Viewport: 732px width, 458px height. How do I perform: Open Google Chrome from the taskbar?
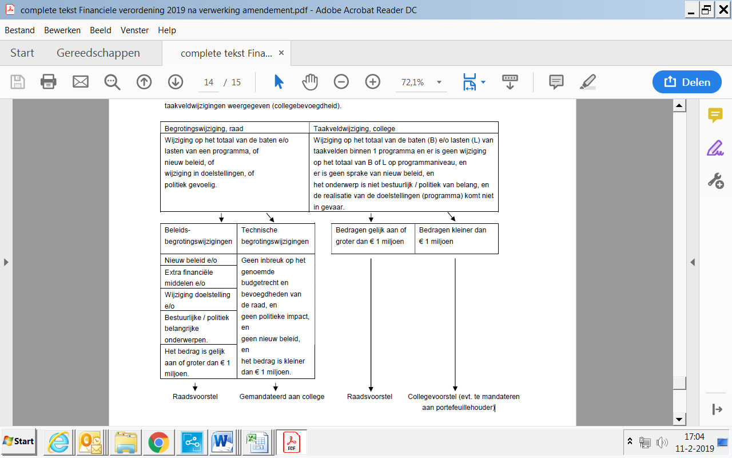pos(158,441)
